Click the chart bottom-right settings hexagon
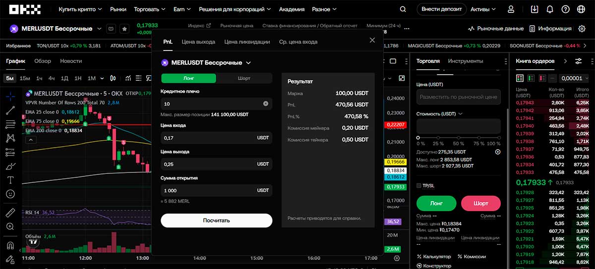 pyautogui.click(x=397, y=258)
